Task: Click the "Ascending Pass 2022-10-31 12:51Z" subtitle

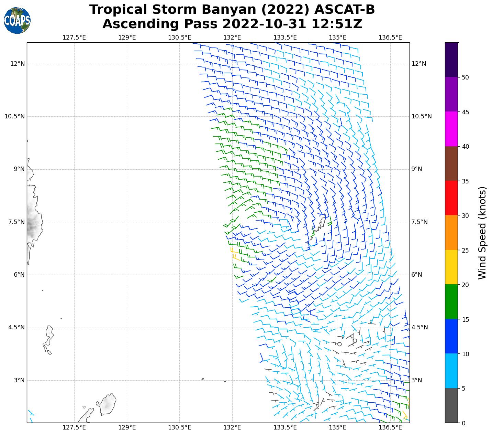Action: click(x=232, y=24)
